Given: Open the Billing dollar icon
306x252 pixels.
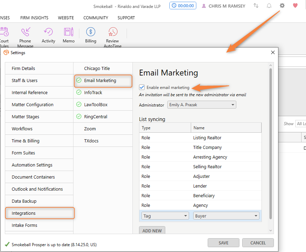Looking at the screenshot, I should (91, 32).
